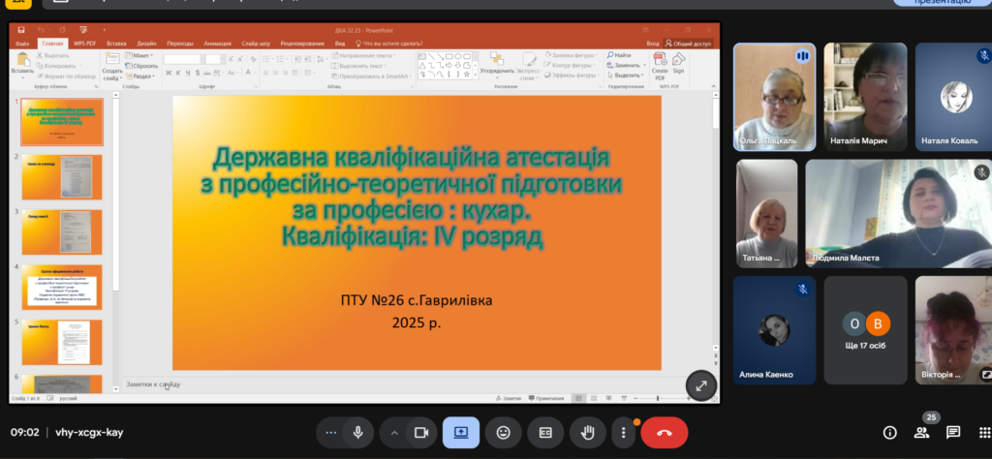This screenshot has width=992, height=459.
Task: Toggle the camera on or off
Action: tap(421, 432)
